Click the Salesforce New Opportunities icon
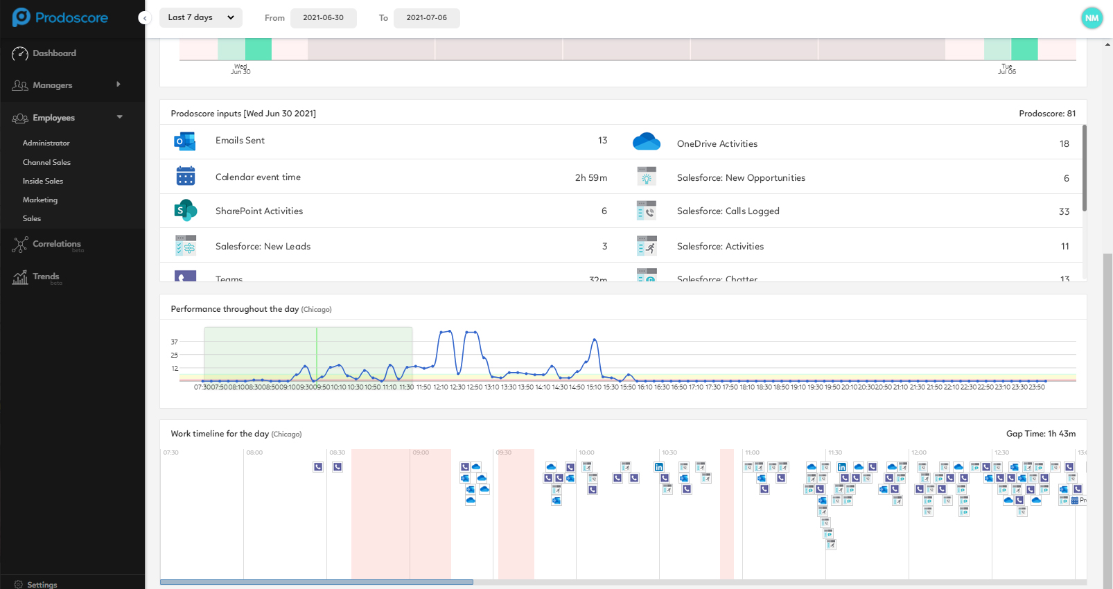Screen dimensions: 1113x589 (x=646, y=176)
